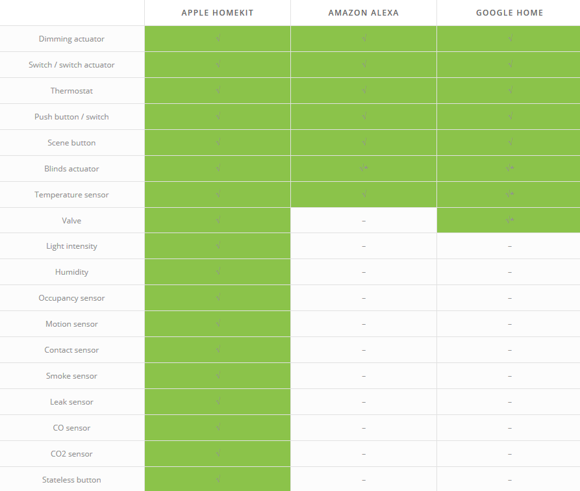
Task: Click the Valve dash under Amazon Alexa
Action: (x=364, y=221)
